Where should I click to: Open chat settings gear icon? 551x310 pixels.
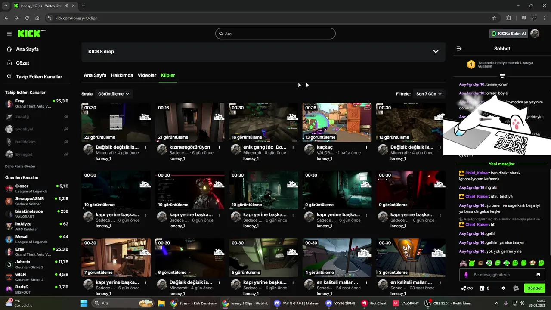pyautogui.click(x=503, y=288)
